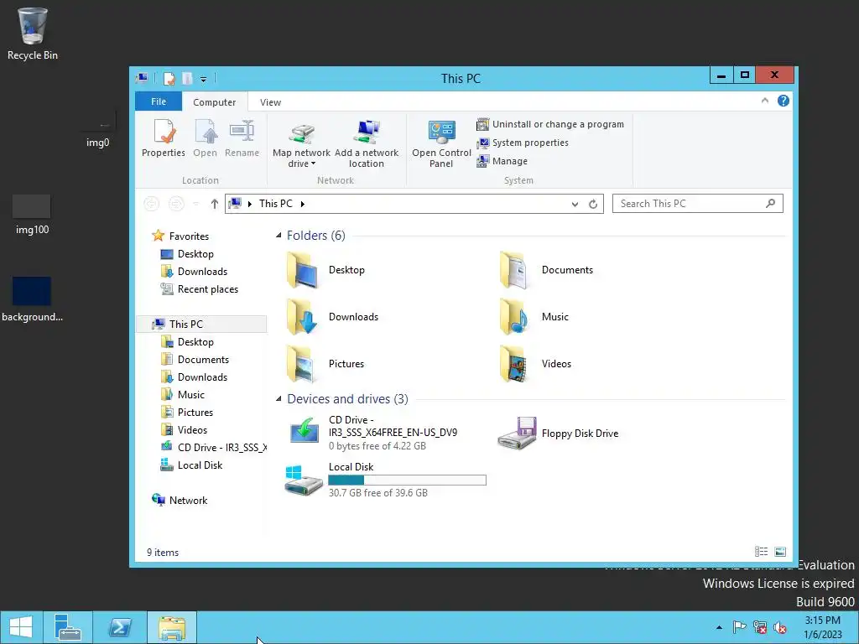Open Server Manager from taskbar
The width and height of the screenshot is (859, 644).
click(68, 627)
